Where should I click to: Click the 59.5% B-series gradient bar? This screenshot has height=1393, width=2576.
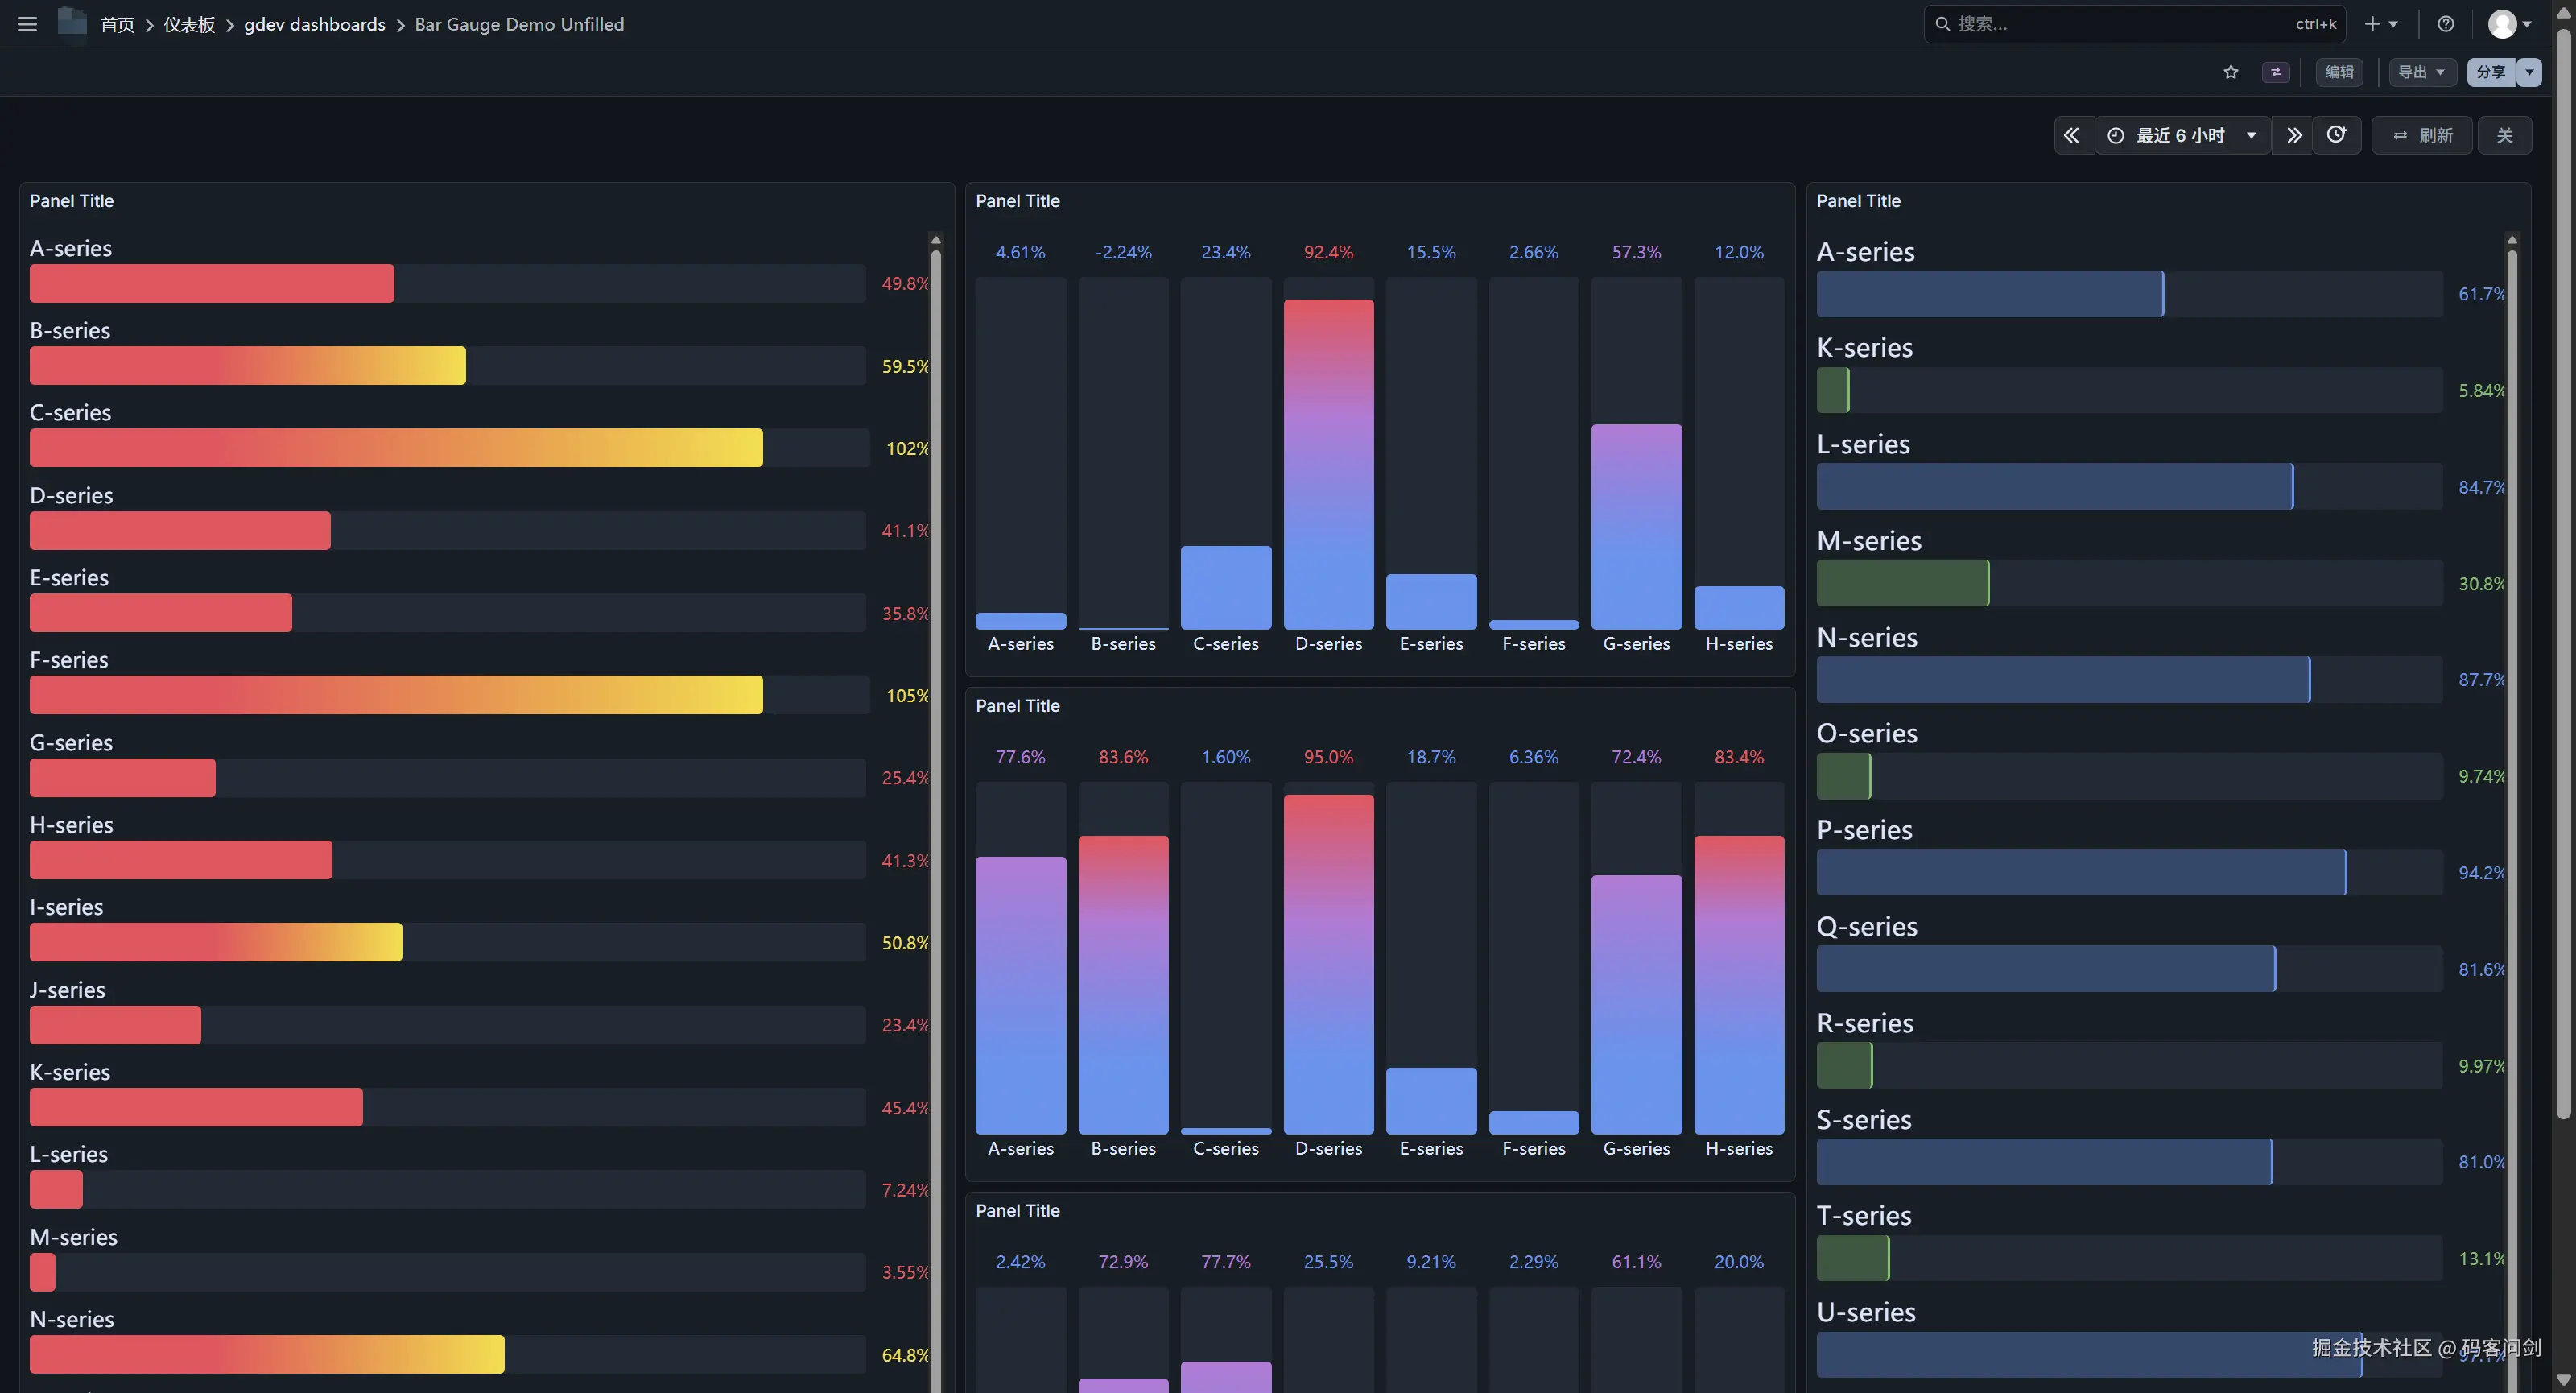click(x=248, y=366)
